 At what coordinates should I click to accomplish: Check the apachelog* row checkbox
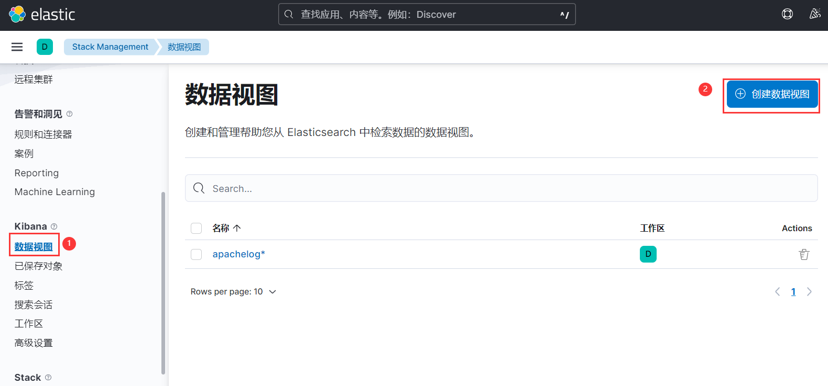coord(197,254)
